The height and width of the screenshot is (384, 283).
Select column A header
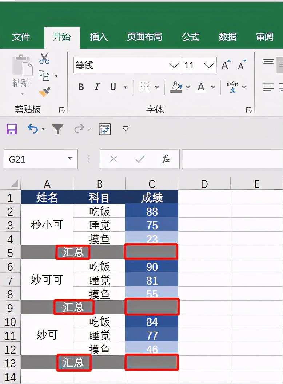pyautogui.click(x=47, y=184)
